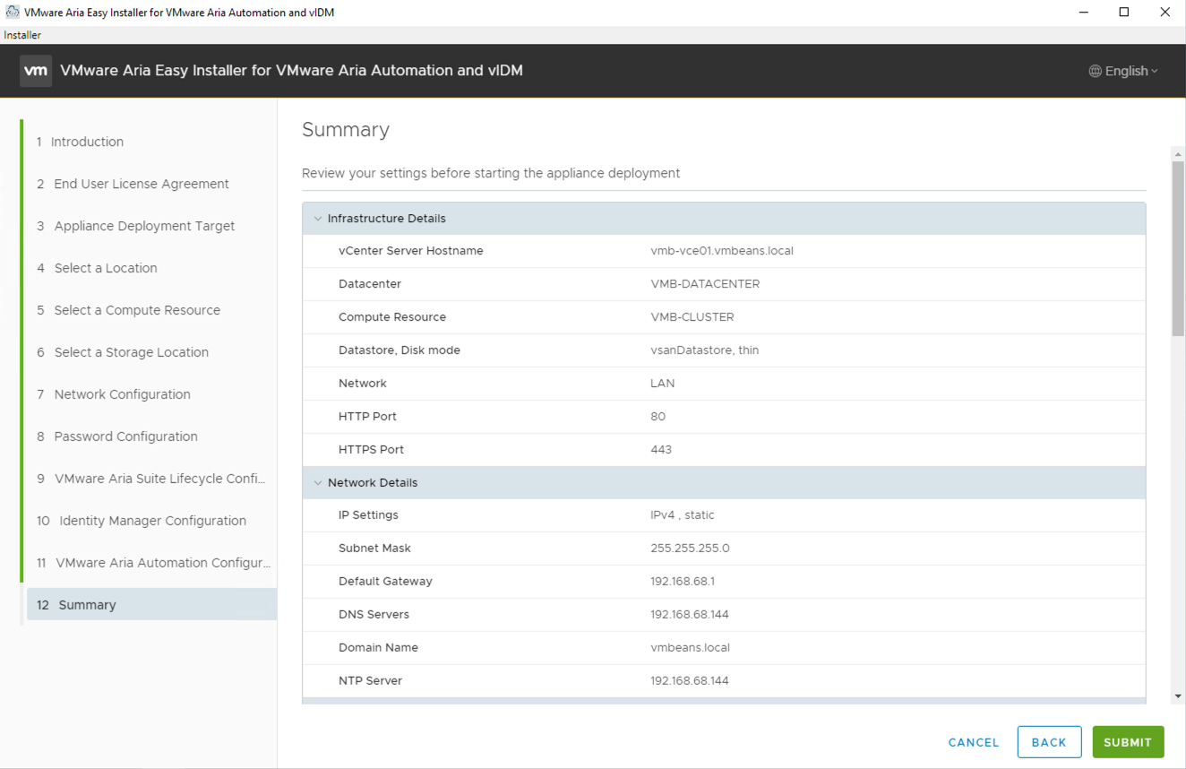This screenshot has height=769, width=1186.
Task: Click the Default Gateway label
Action: tap(385, 582)
